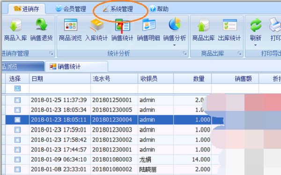Select date cell 2018-01-23 17:58:42

pos(60,140)
